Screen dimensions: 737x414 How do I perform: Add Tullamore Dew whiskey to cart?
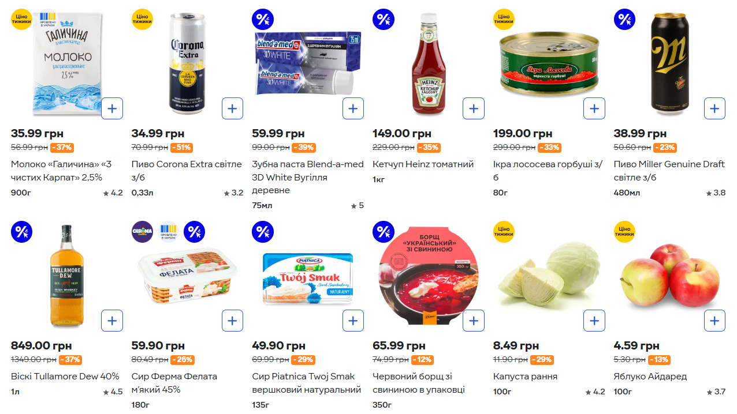(112, 321)
